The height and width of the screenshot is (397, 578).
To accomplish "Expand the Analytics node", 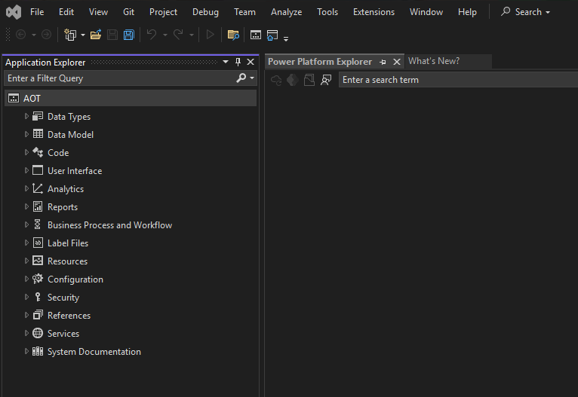I will [x=26, y=188].
